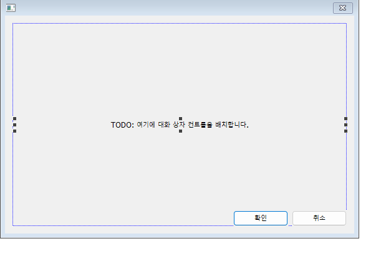Close the dialog with the X button
Viewport: 386px width, 269px height.
tap(343, 8)
